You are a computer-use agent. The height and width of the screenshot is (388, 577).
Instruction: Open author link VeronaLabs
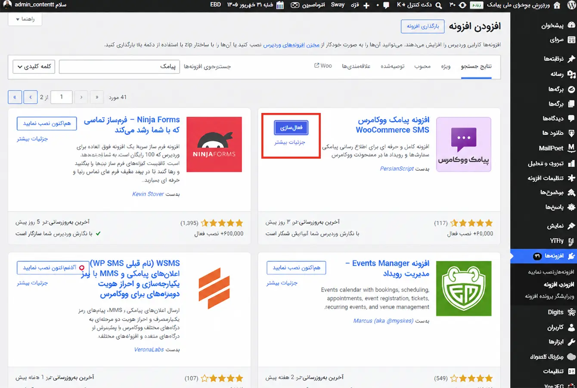[x=149, y=349]
